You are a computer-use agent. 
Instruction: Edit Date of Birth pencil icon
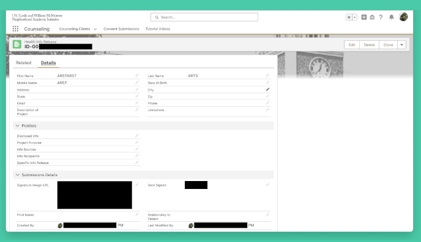267,83
